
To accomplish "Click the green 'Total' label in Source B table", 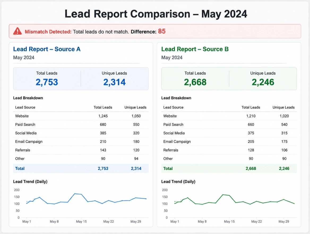I will pos(168,168).
